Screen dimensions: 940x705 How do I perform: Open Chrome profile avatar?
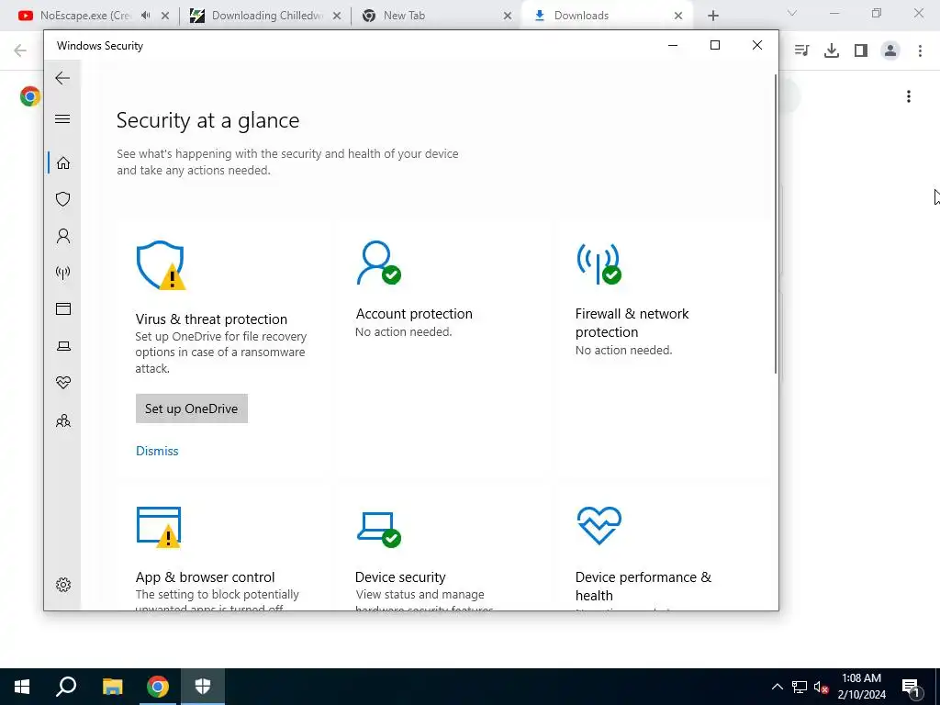pos(890,50)
